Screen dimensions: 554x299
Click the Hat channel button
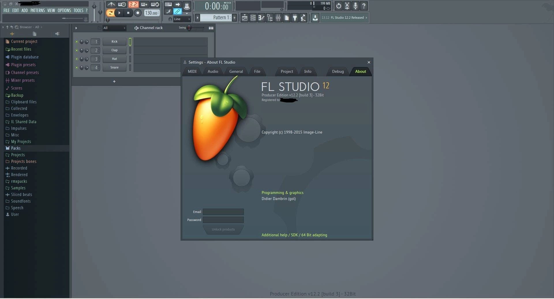[115, 59]
